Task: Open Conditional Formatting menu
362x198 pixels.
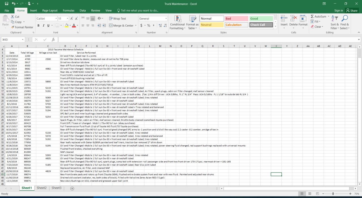Action: [177, 22]
